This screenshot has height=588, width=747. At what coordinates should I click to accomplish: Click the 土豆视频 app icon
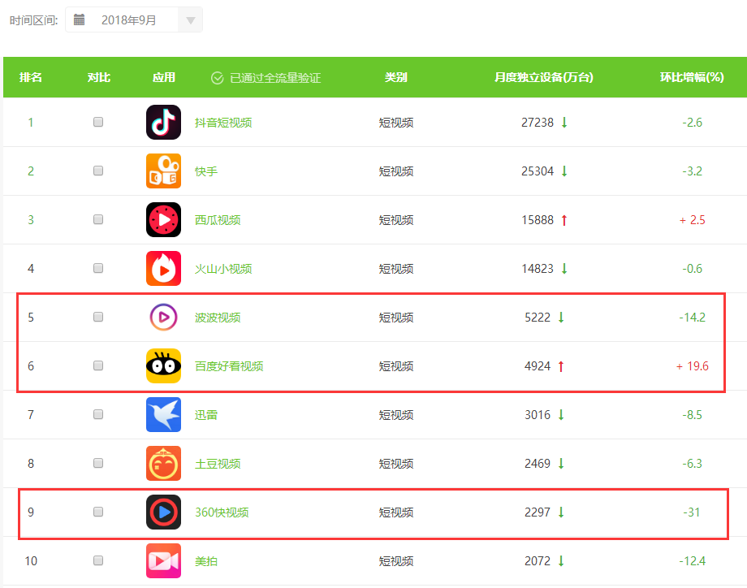point(163,464)
